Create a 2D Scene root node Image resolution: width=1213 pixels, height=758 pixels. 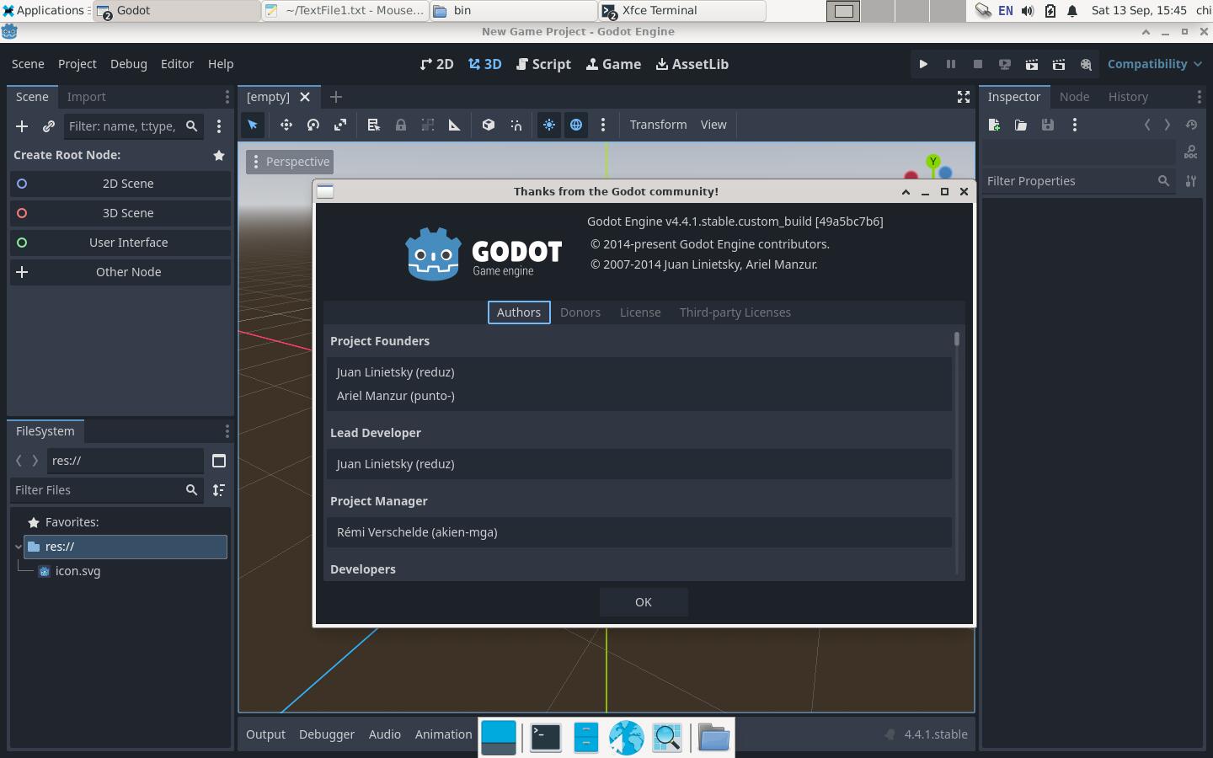coord(120,184)
